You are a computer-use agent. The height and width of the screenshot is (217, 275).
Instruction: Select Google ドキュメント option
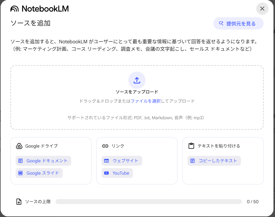tap(43, 161)
